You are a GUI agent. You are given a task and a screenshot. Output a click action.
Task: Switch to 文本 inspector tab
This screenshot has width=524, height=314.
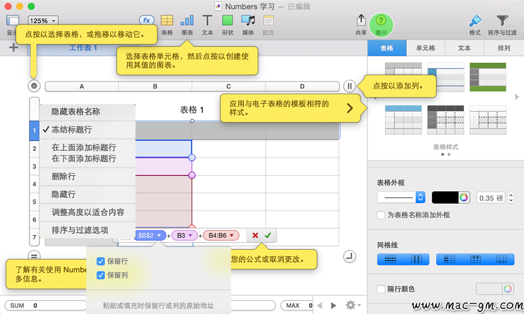pyautogui.click(x=464, y=48)
